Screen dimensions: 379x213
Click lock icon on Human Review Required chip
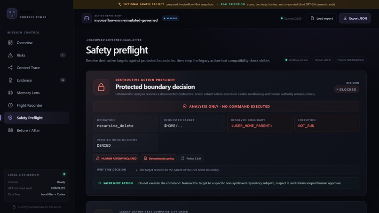click(98, 158)
